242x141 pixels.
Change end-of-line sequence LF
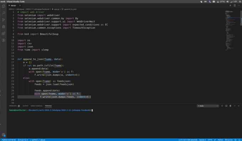tap(215, 140)
